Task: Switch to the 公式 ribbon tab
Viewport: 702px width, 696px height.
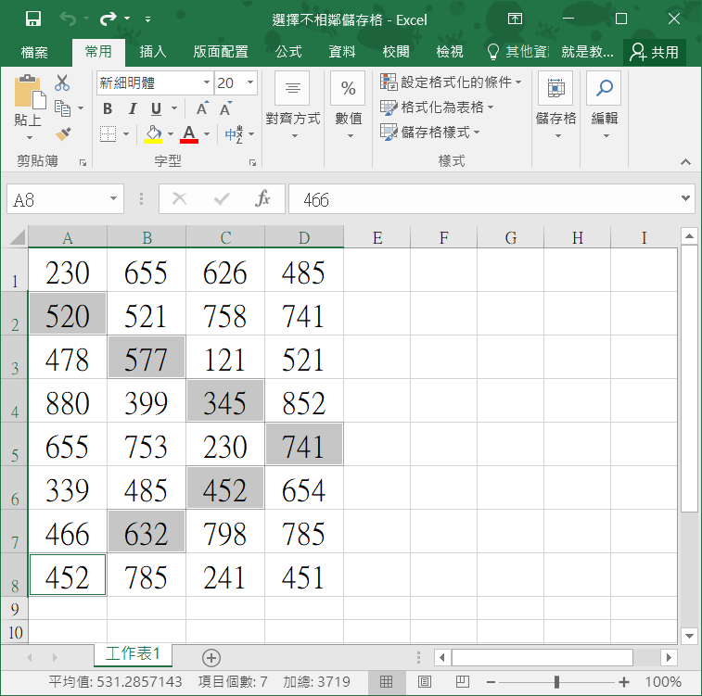Action: [288, 52]
